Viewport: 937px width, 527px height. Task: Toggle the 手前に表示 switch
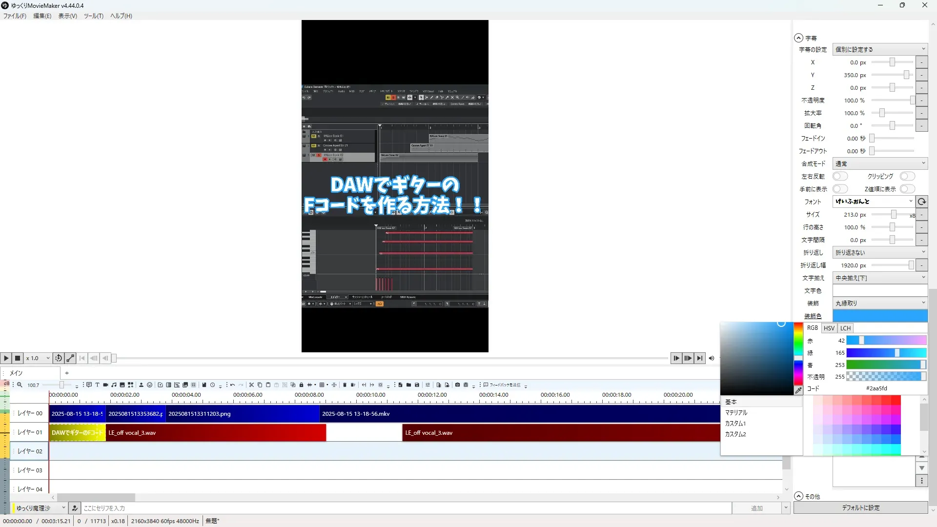840,189
